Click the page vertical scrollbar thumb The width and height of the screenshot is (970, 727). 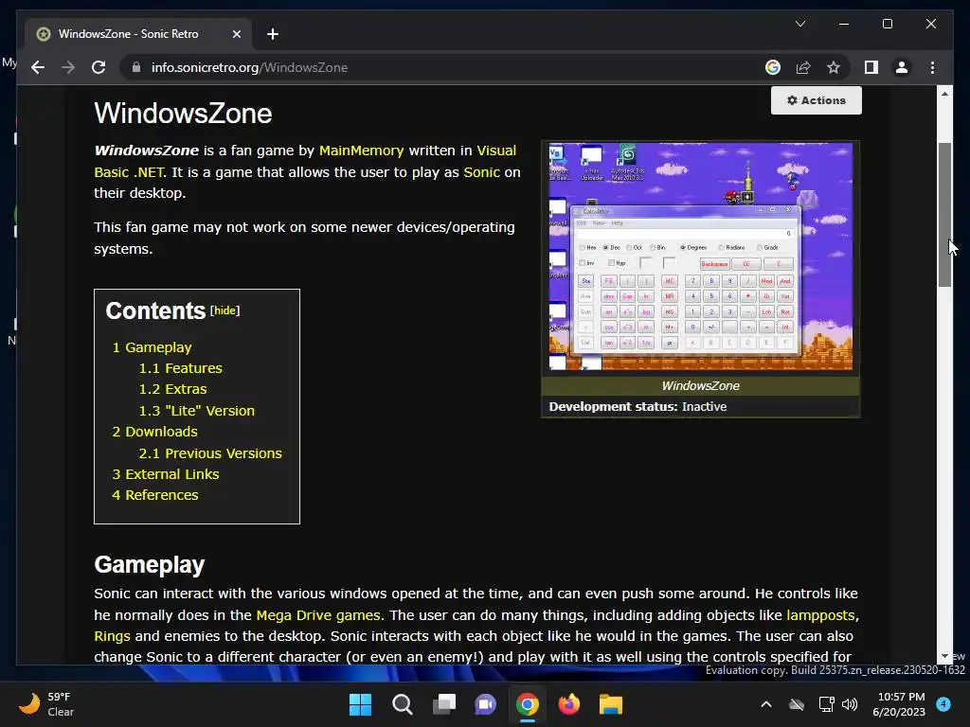click(944, 215)
